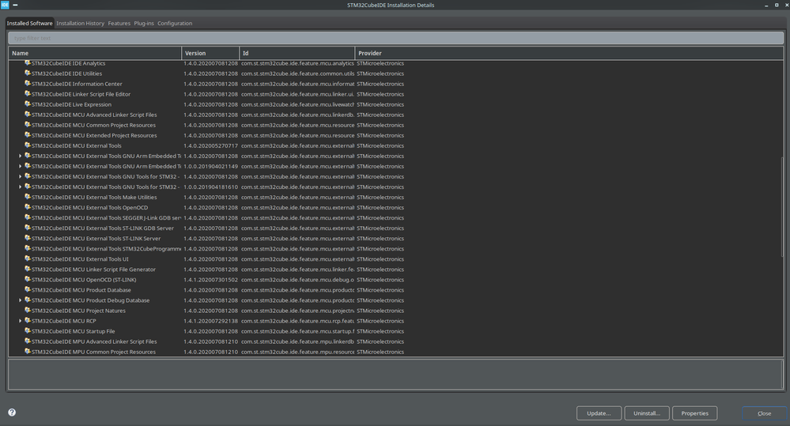
Task: Go to the Configuration tab
Action: click(x=175, y=23)
